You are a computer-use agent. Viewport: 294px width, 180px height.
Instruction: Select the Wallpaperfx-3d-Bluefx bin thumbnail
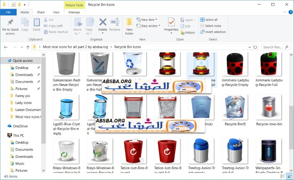269,151
